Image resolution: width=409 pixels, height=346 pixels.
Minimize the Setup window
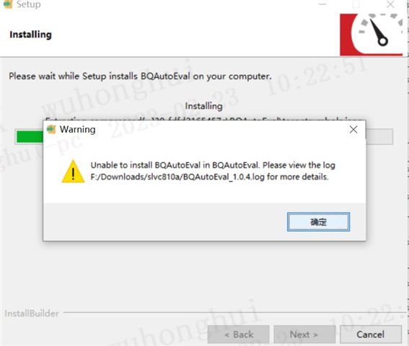point(322,4)
